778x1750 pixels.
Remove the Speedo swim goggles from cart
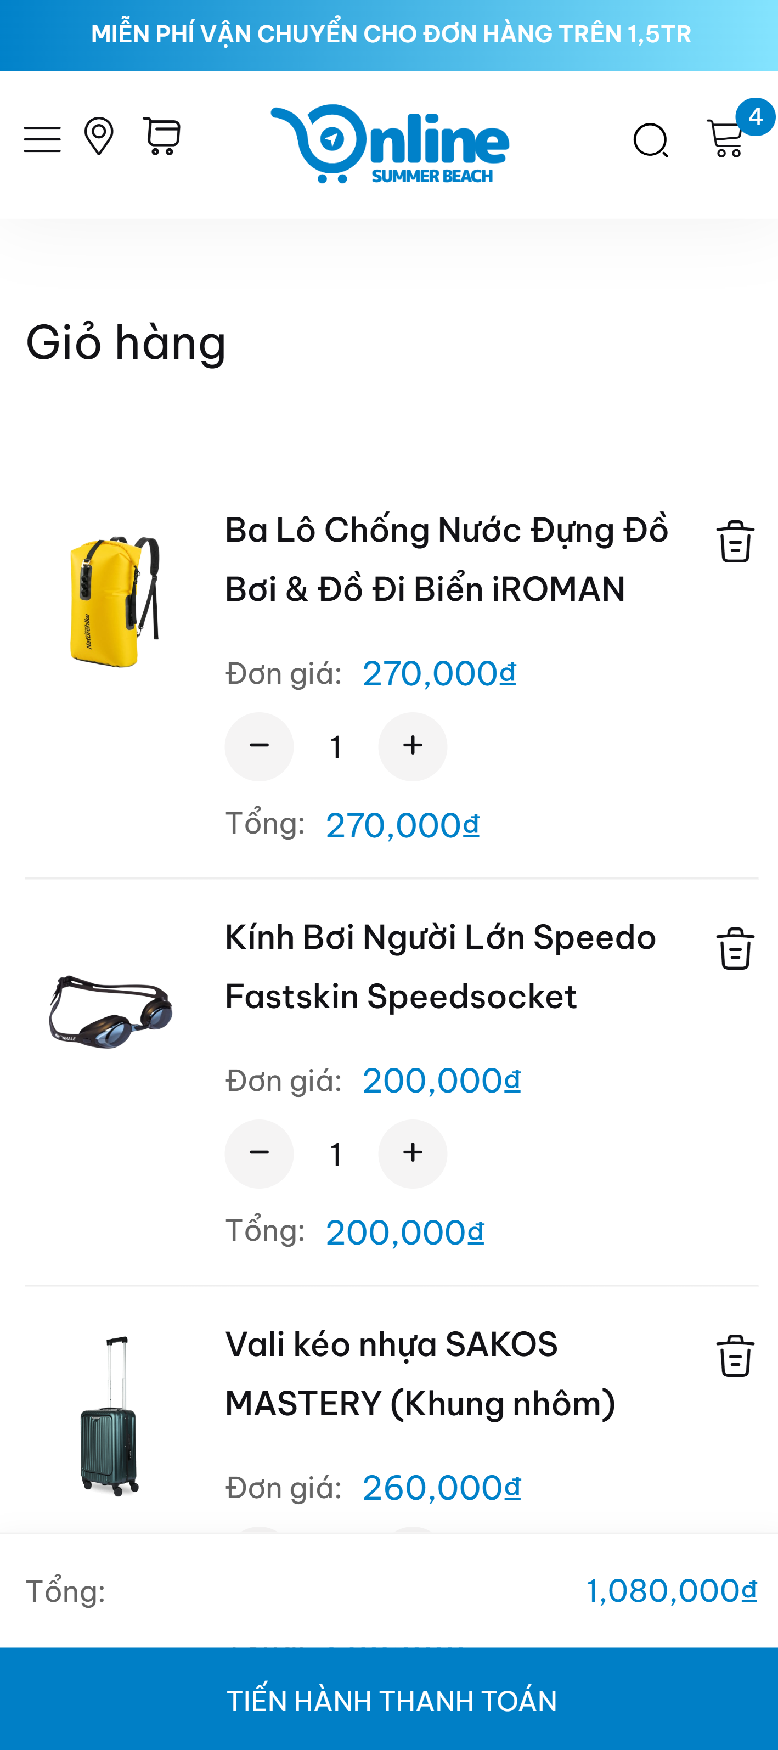tap(735, 948)
